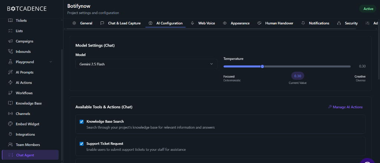
Task: Open the Model dropdown showing Gemini 2.5 Flash
Action: pyautogui.click(x=146, y=64)
